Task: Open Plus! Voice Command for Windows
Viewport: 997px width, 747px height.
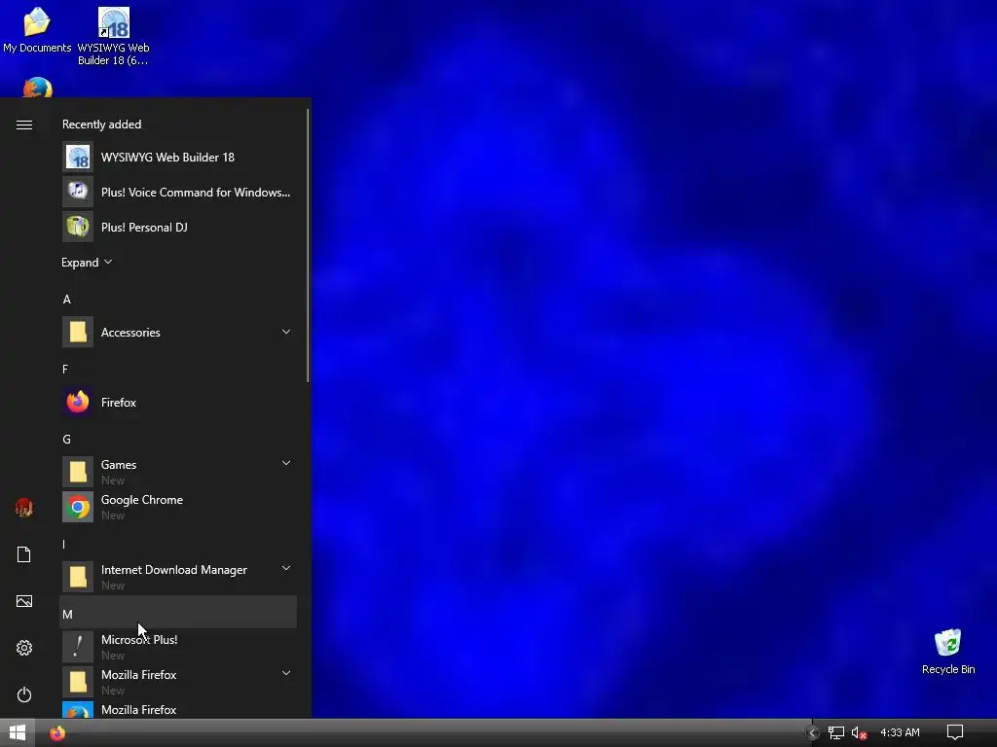Action: pos(179,192)
